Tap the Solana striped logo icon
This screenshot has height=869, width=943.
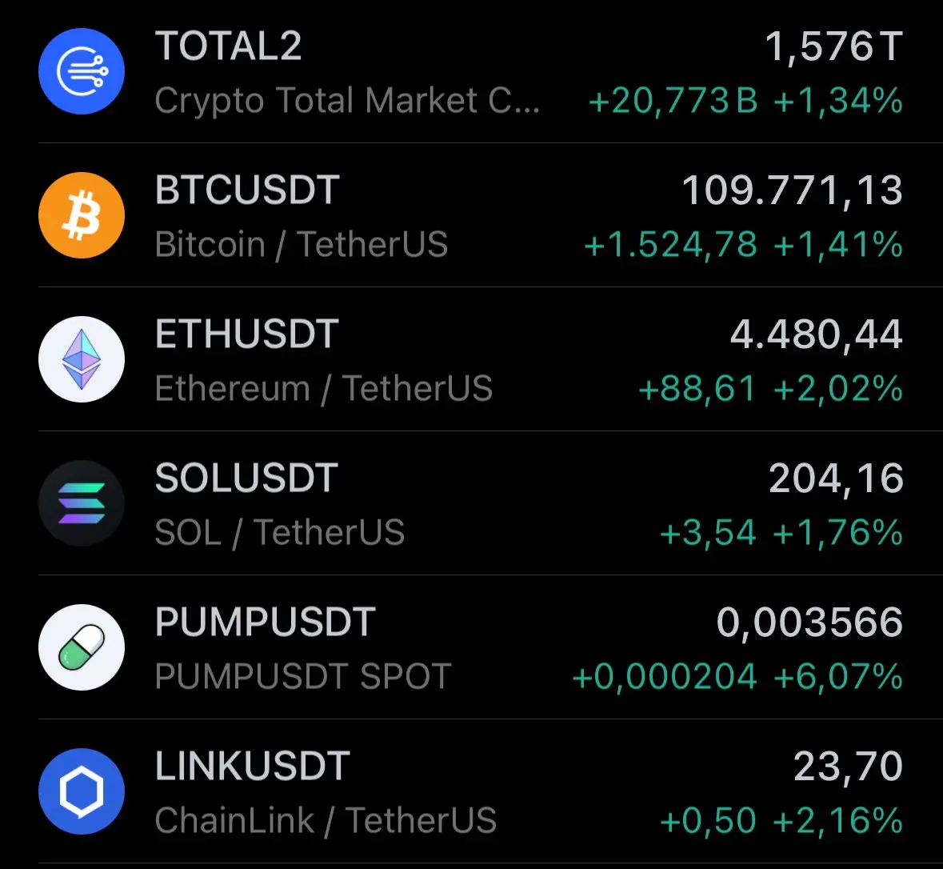coord(82,503)
